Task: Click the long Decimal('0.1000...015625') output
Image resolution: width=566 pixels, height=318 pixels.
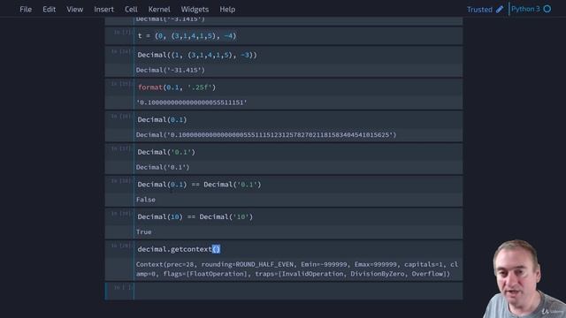Action: point(266,135)
